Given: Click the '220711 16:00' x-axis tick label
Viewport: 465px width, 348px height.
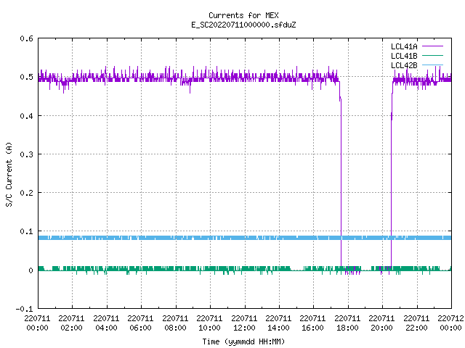Looking at the screenshot, I should pyautogui.click(x=313, y=323).
